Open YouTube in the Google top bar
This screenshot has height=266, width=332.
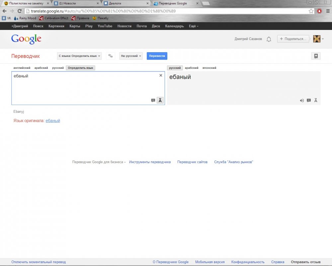(105, 26)
